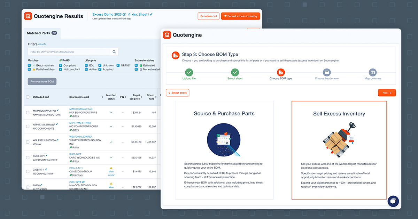Toggle the Not compliant checkbox

click(61, 70)
